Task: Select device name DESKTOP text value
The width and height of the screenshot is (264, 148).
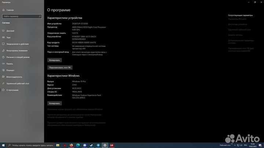Action: [80, 24]
